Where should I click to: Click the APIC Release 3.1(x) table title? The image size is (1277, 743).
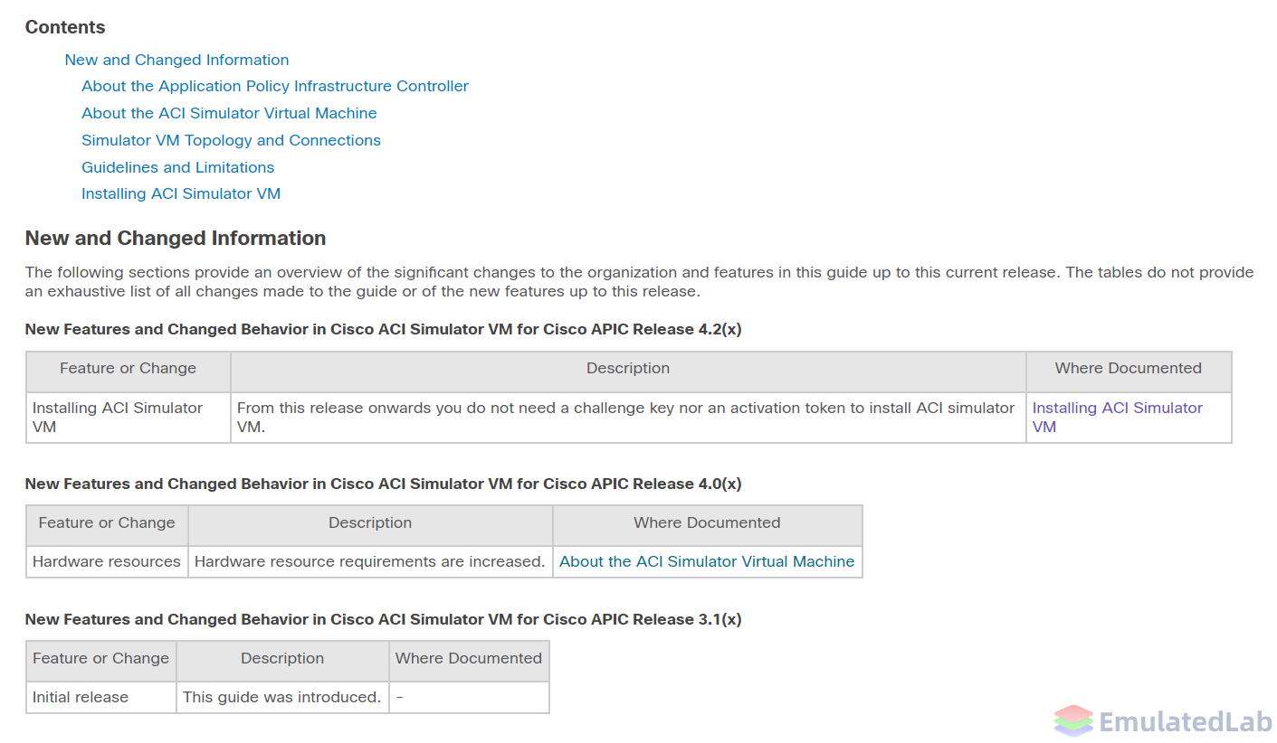pyautogui.click(x=383, y=619)
